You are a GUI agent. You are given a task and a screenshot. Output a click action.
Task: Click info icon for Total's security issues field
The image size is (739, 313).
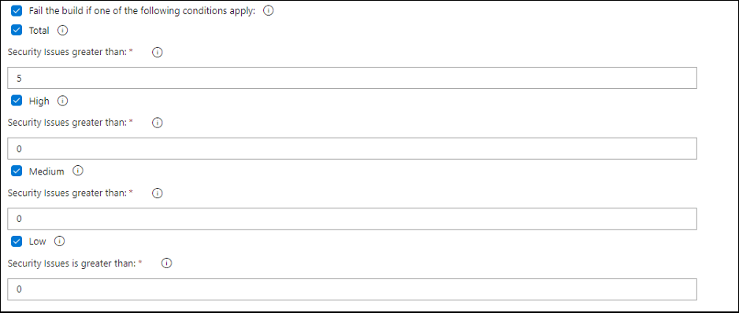tap(158, 52)
